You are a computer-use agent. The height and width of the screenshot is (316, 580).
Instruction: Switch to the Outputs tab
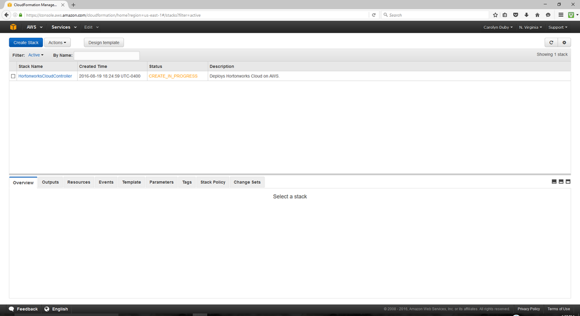click(x=51, y=182)
